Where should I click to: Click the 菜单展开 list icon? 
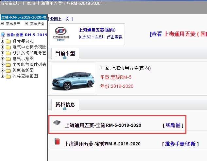2,24
